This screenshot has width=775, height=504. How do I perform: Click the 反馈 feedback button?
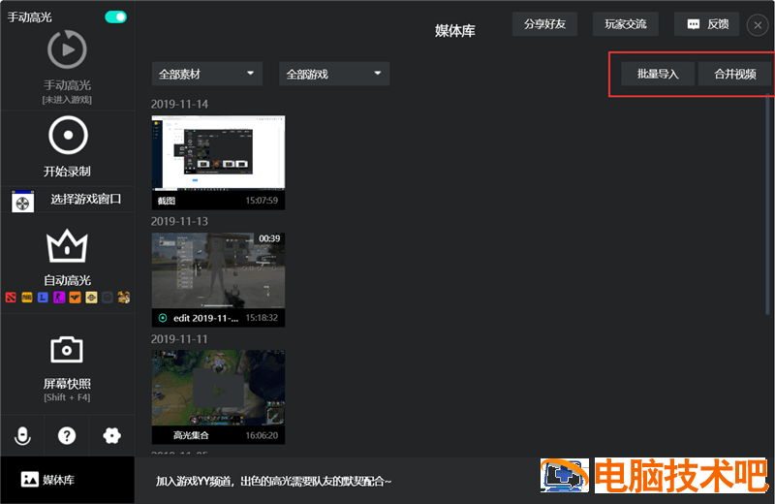tap(707, 24)
